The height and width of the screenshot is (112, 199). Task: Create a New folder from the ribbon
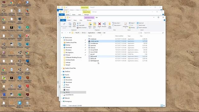[110, 26]
